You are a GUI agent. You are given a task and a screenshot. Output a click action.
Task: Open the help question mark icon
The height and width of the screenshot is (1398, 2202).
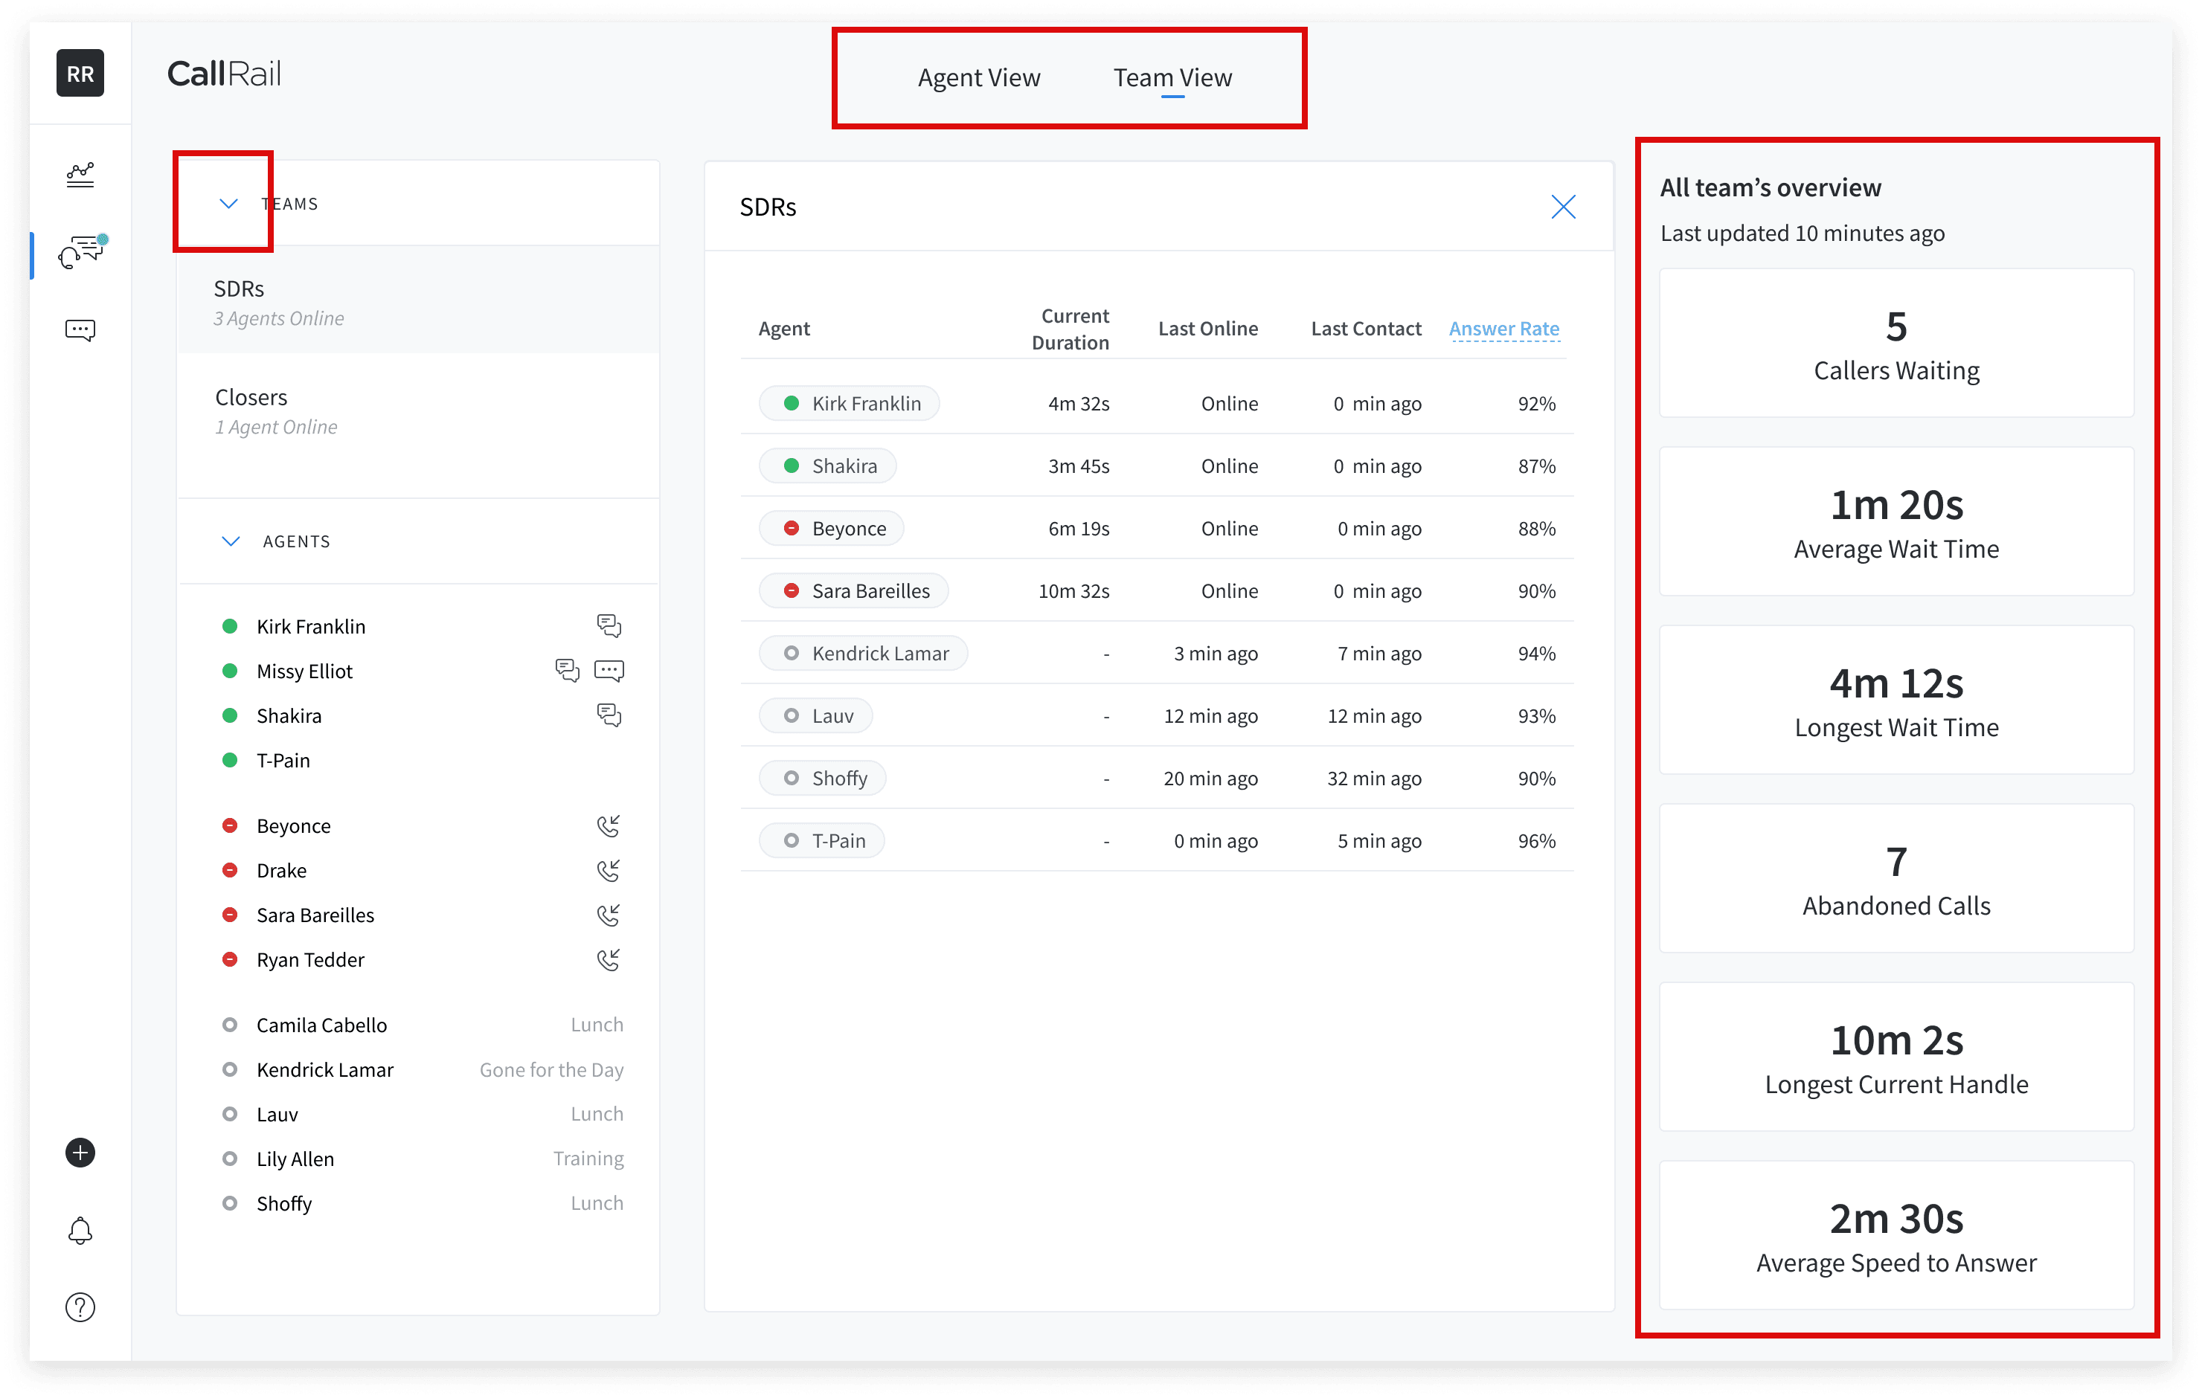(x=80, y=1307)
